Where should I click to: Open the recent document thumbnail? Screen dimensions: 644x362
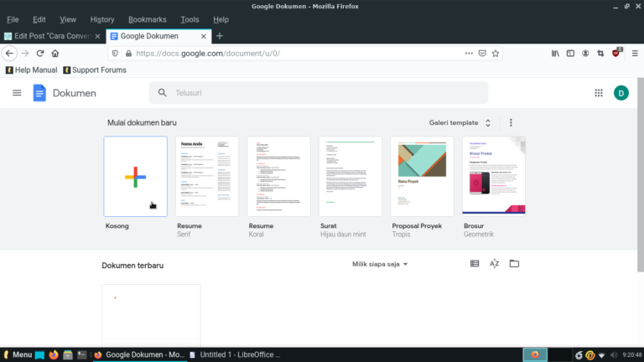(151, 316)
